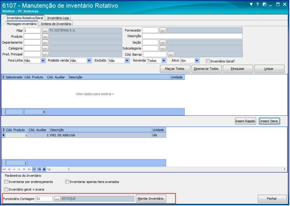Image resolution: width=290 pixels, height=206 pixels.
Task: Open Produto lookup ellipsis button
Action: (x=45, y=36)
